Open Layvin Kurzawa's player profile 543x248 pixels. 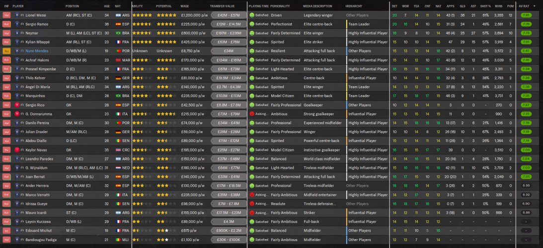coord(38,222)
